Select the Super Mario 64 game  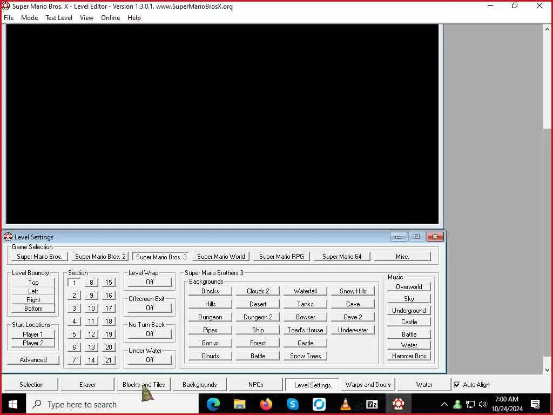(342, 257)
